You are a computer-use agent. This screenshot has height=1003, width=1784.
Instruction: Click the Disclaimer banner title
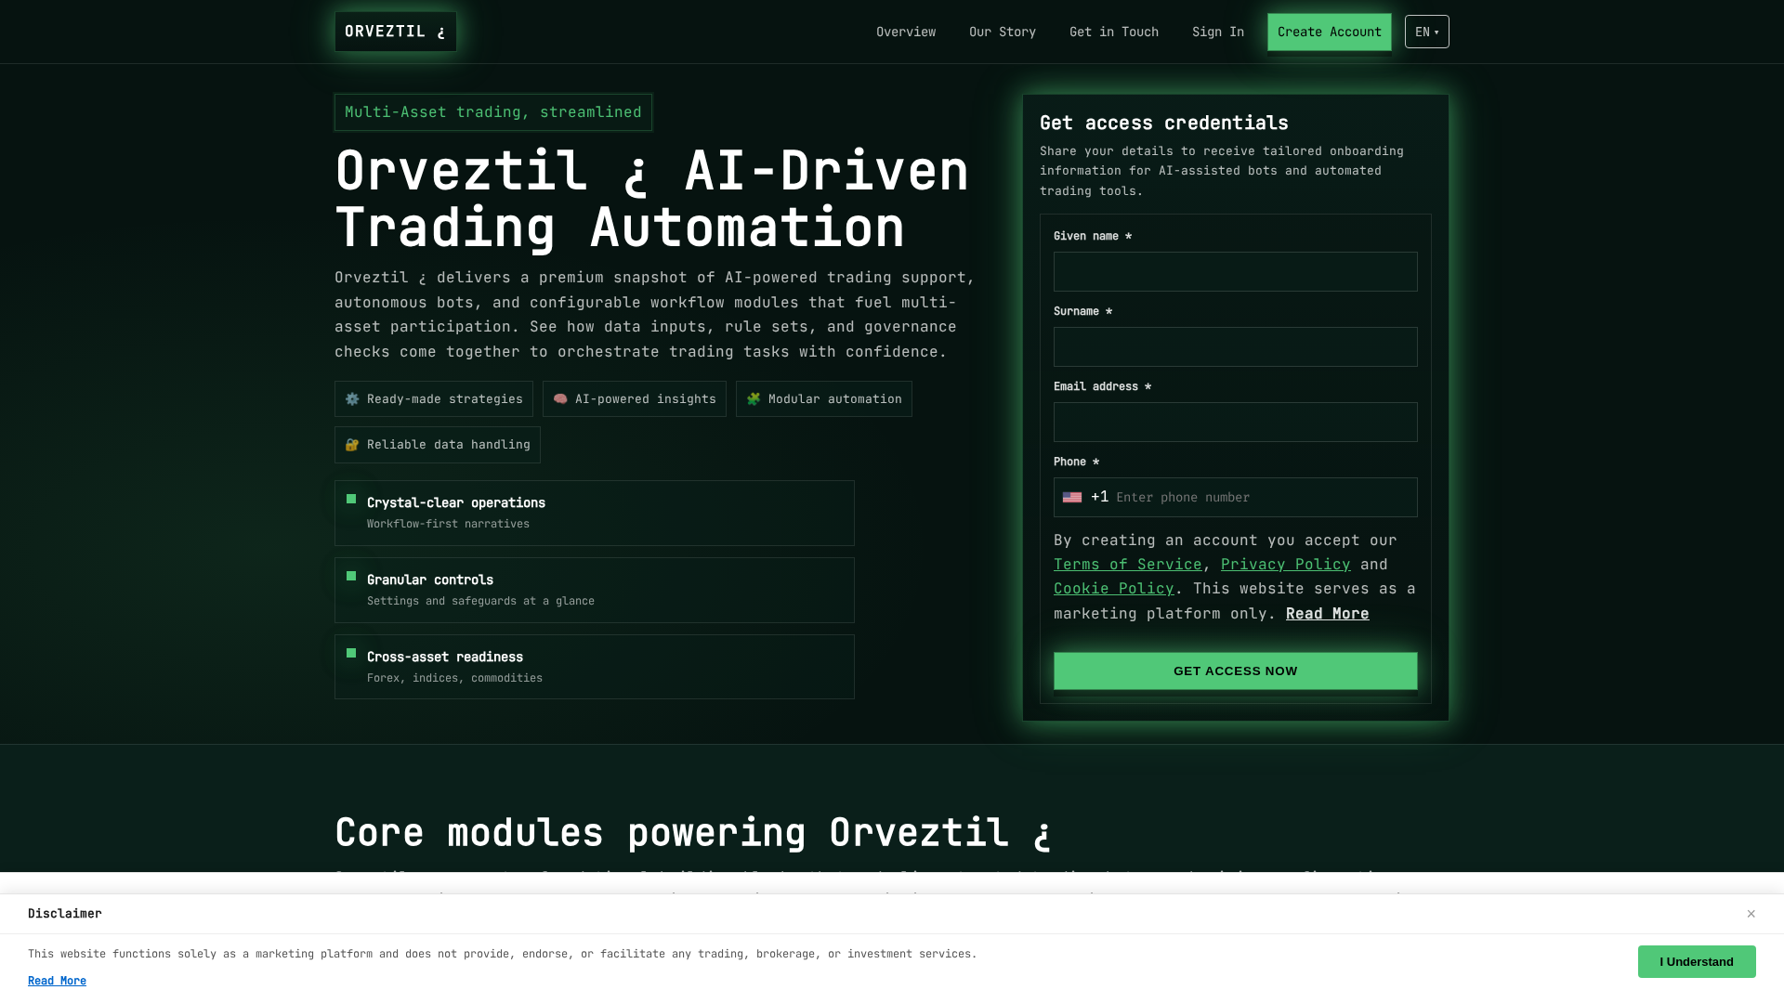(x=65, y=914)
